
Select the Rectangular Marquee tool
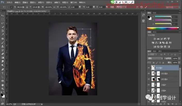coord(3,19)
